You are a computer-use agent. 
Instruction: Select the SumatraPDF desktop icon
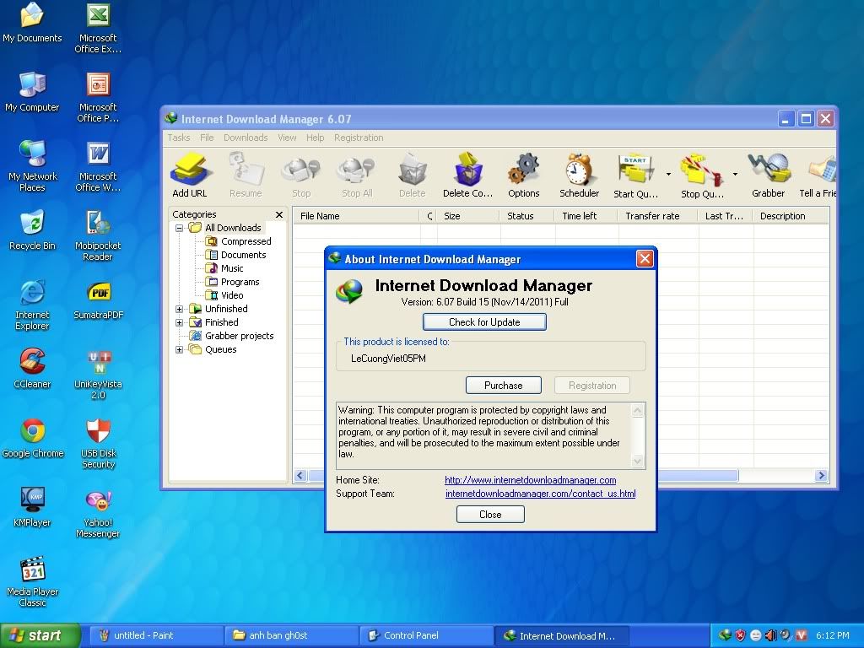click(x=98, y=300)
